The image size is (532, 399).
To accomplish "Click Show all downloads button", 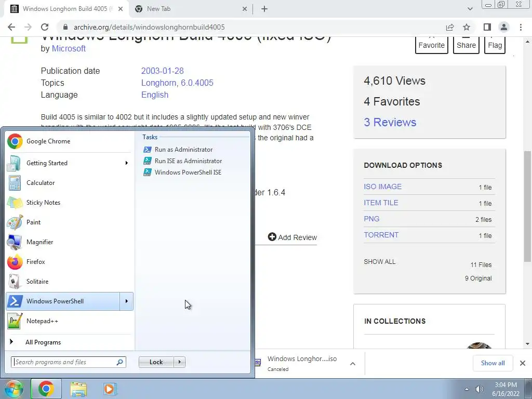I will [x=493, y=363].
